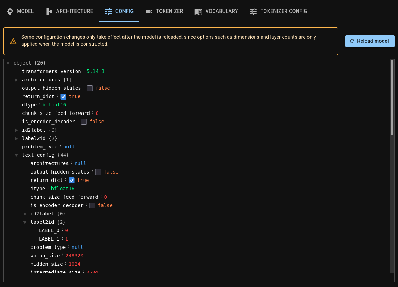Click the vocab_size key label
Image resolution: width=398 pixels, height=287 pixels.
click(45, 256)
